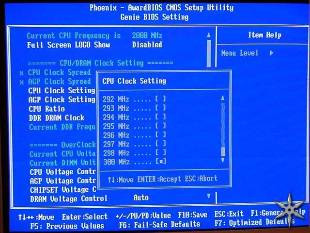Click popup list scroll up arrow
The width and height of the screenshot is (310, 233).
point(223,98)
